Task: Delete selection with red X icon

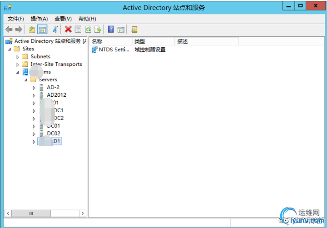Action: click(x=68, y=30)
